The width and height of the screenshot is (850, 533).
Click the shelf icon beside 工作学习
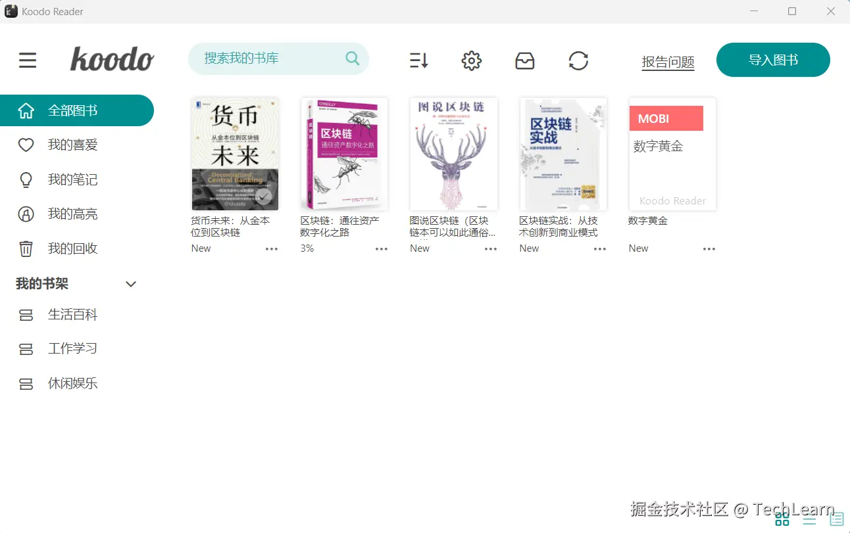[26, 350]
